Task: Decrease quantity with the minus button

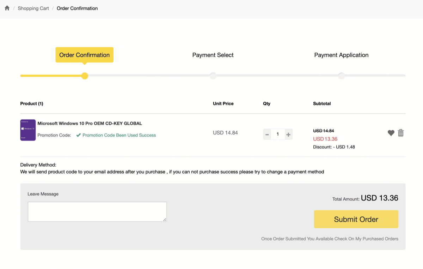Action: 267,134
